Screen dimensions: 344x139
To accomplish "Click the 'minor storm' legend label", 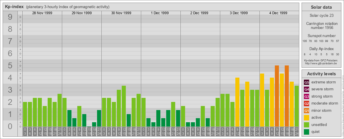I will coord(321,111).
